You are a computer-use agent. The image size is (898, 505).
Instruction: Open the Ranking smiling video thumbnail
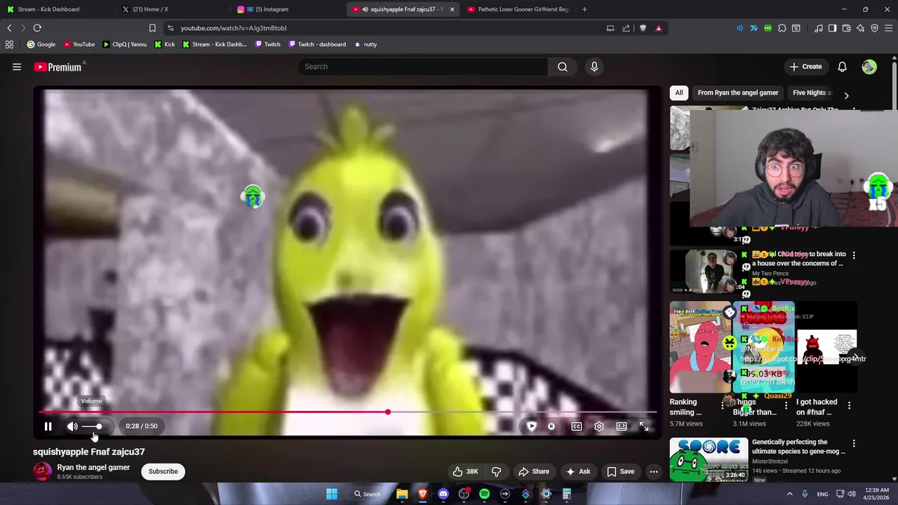(700, 348)
